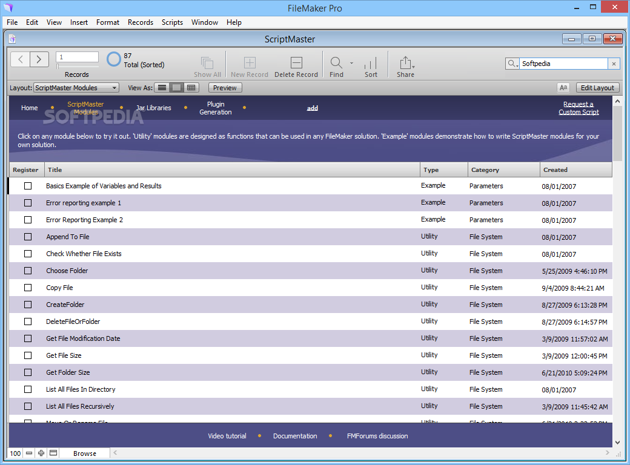
Task: Check Register for Basics Example of Variables
Action: [28, 186]
